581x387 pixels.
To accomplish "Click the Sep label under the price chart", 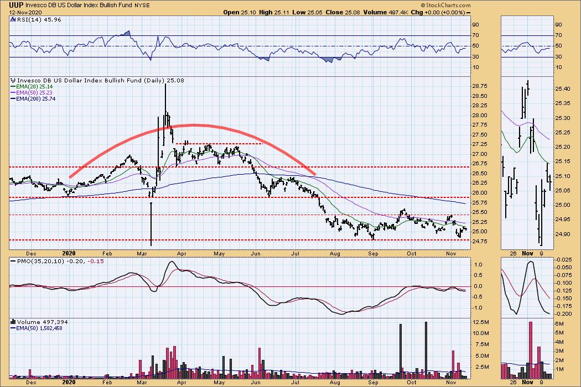I will click(373, 254).
